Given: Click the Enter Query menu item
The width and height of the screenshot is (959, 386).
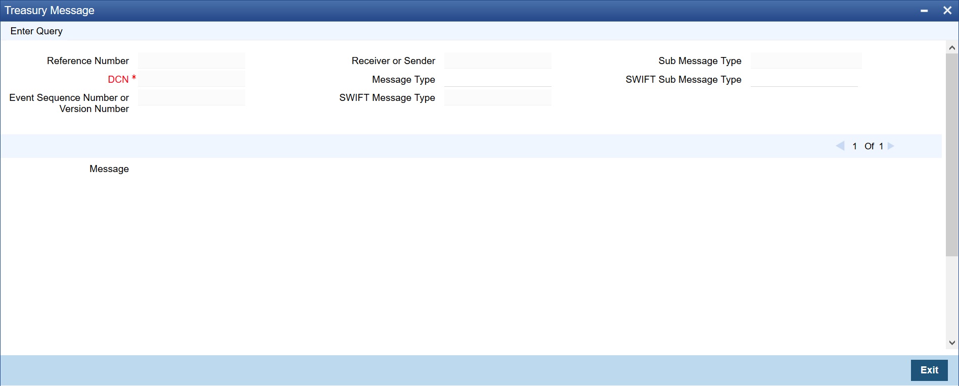Looking at the screenshot, I should pos(36,31).
